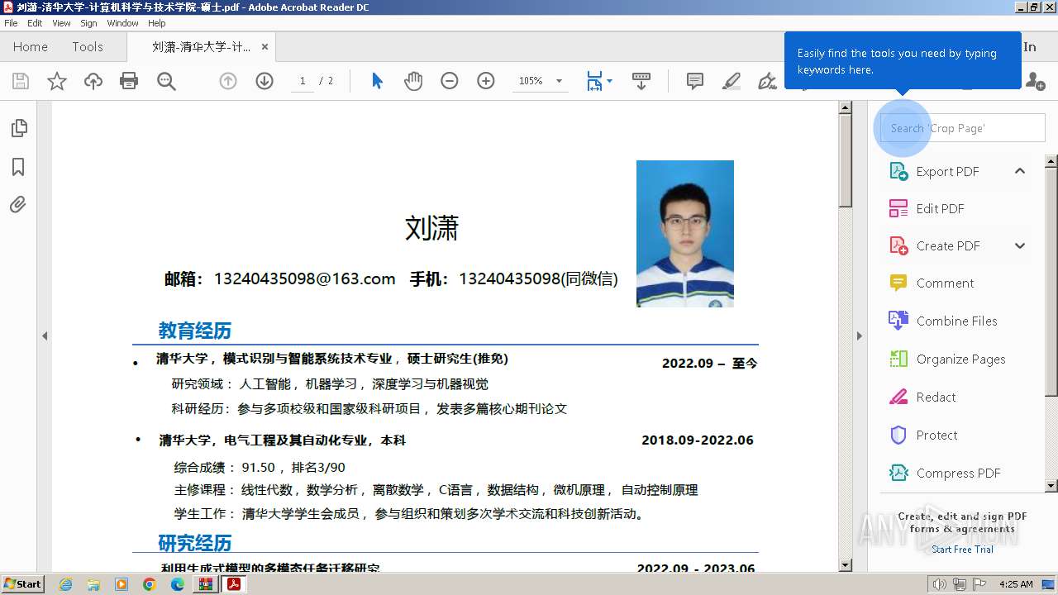The width and height of the screenshot is (1058, 595).
Task: Open file explorer from taskbar
Action: 93,584
